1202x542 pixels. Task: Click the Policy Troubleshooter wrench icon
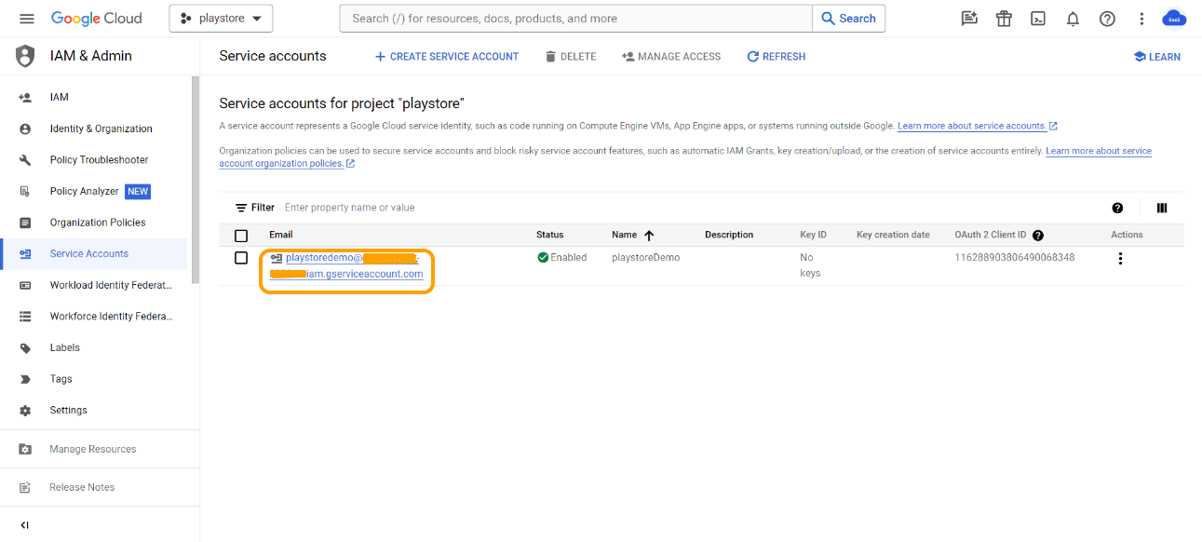[25, 160]
